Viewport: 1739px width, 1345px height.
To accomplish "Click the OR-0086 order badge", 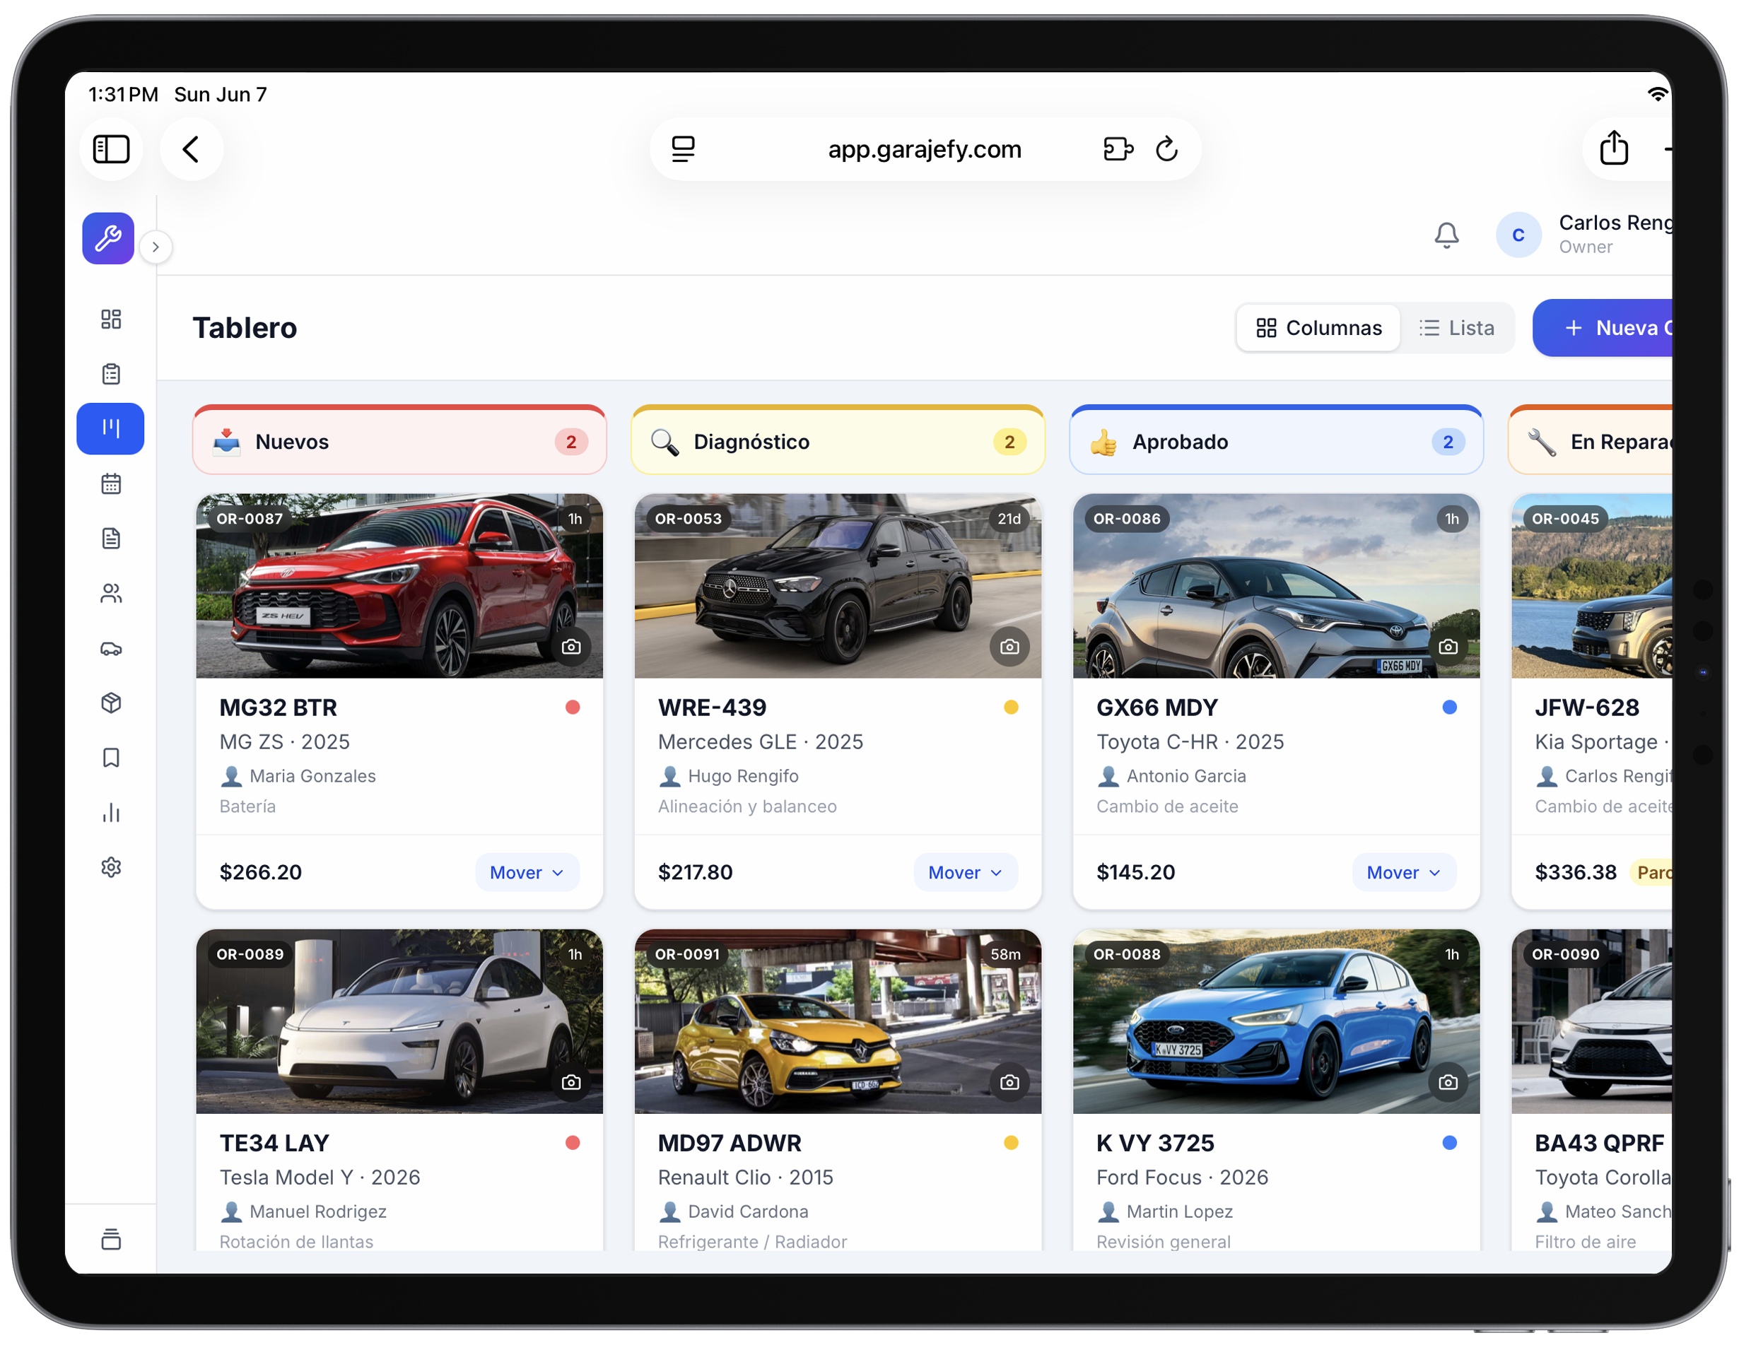I will pyautogui.click(x=1128, y=519).
